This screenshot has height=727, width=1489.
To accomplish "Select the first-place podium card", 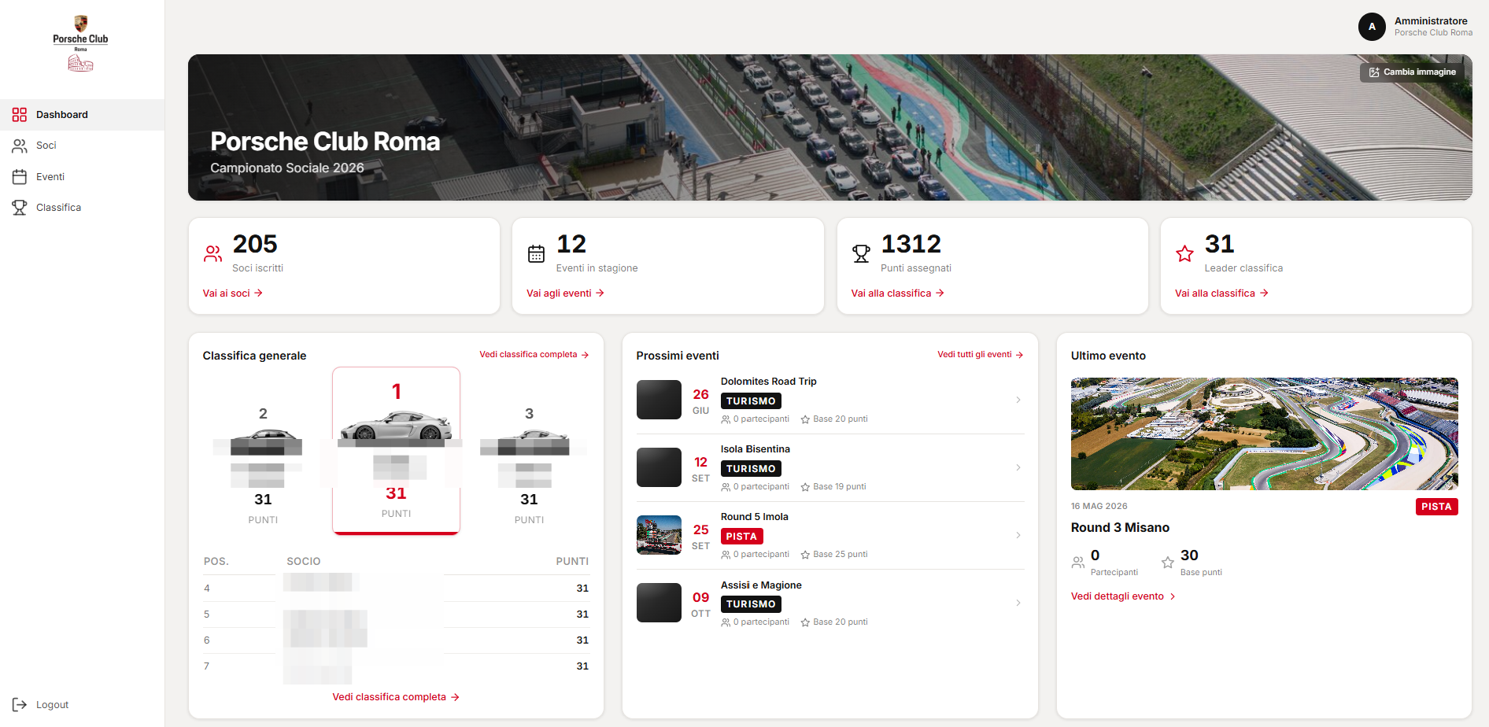I will (x=396, y=451).
